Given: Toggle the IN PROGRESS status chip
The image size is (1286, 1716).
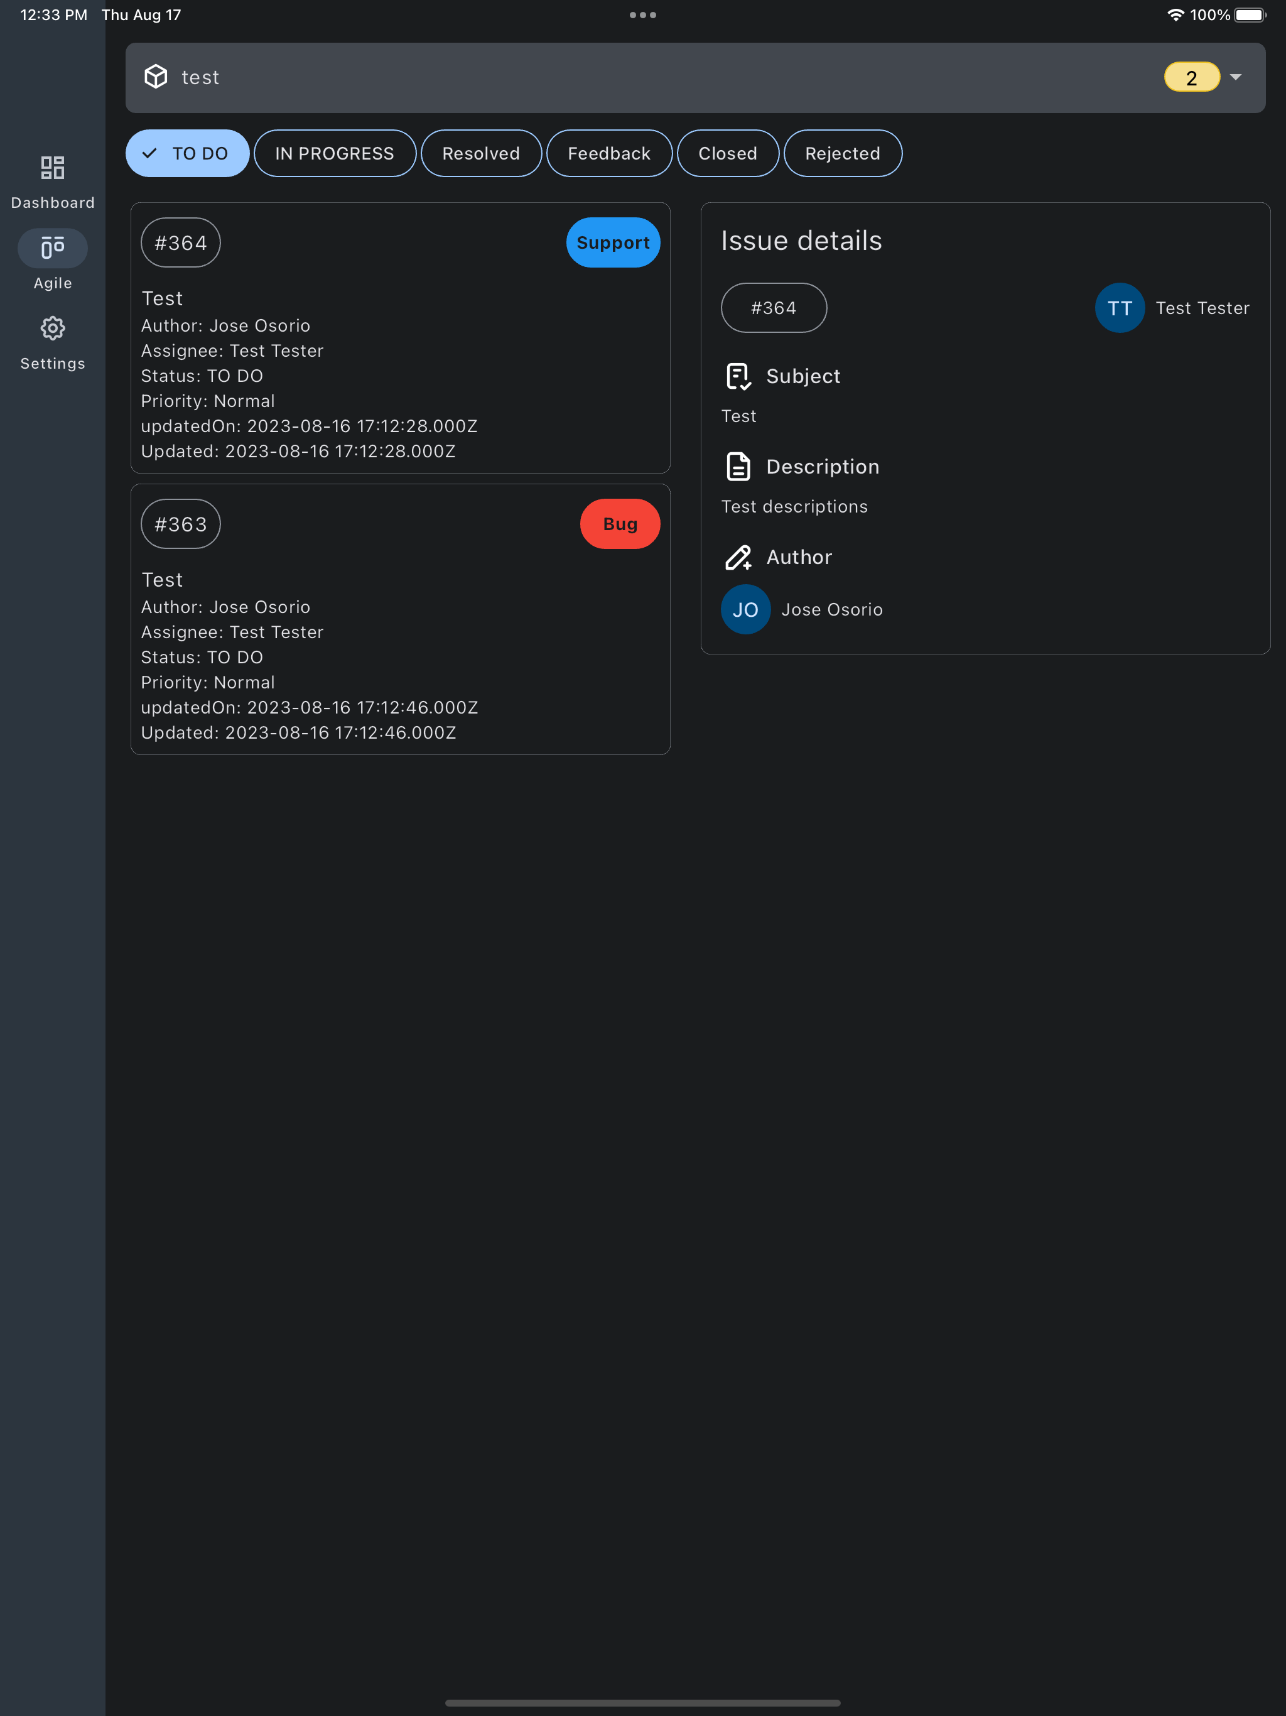Looking at the screenshot, I should pyautogui.click(x=335, y=154).
